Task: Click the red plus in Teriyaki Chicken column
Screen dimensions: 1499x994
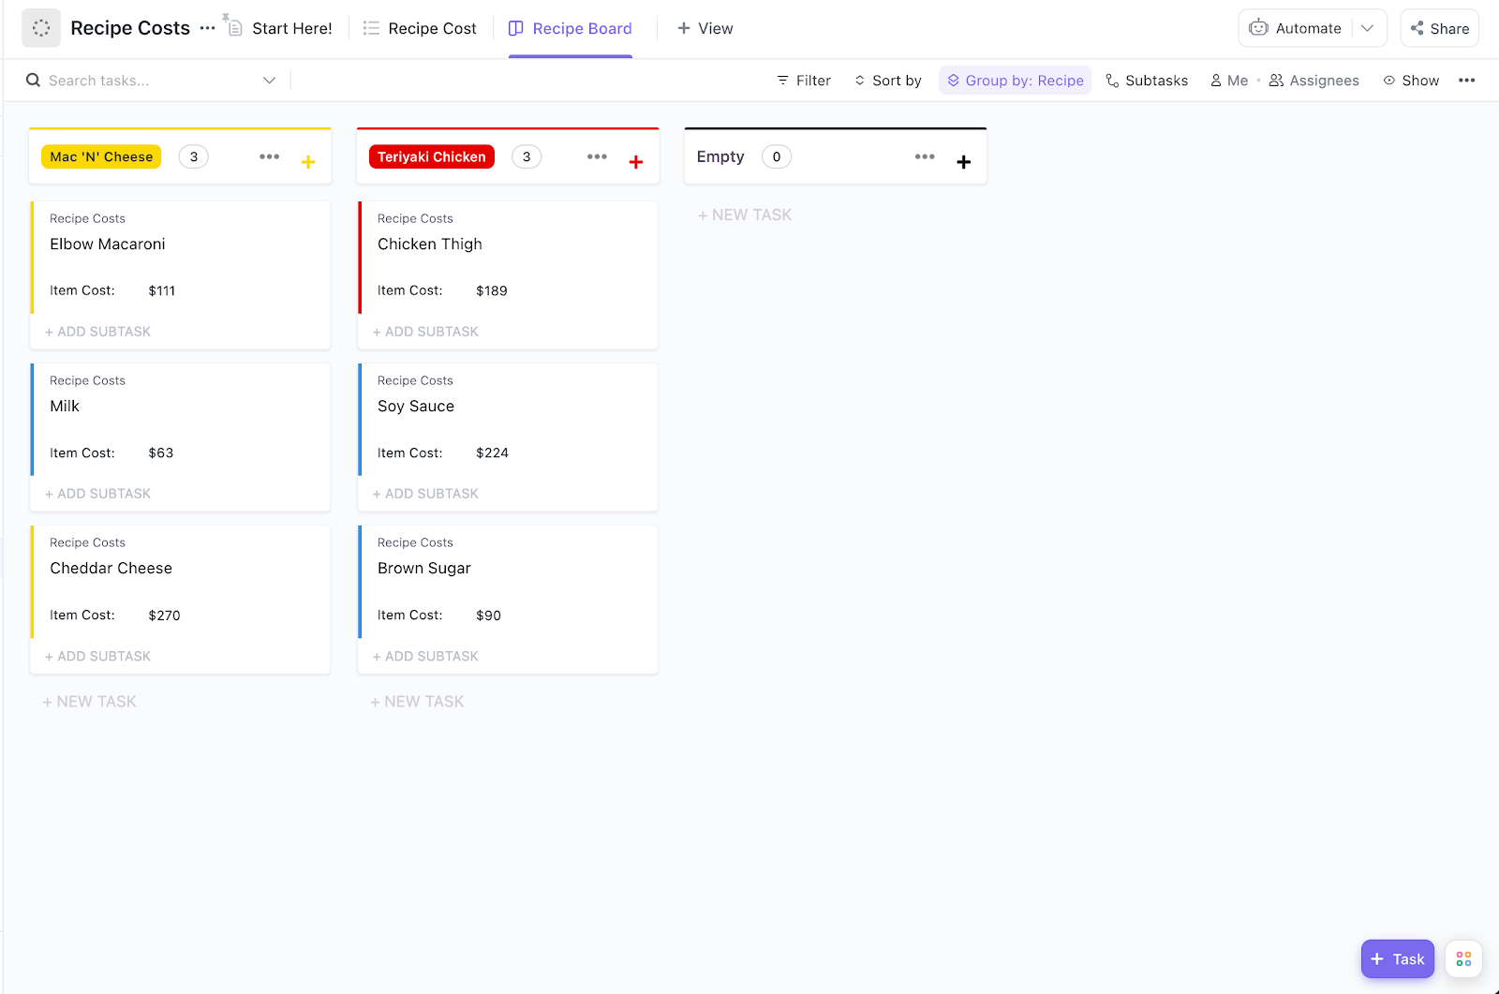Action: [636, 162]
